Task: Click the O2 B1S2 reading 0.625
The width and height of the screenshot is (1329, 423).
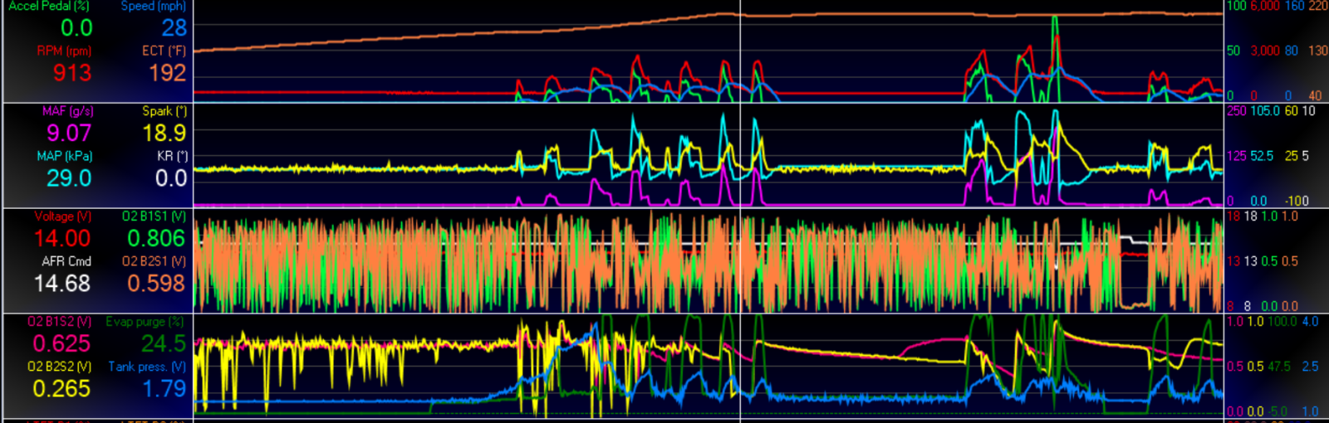Action: 61,344
